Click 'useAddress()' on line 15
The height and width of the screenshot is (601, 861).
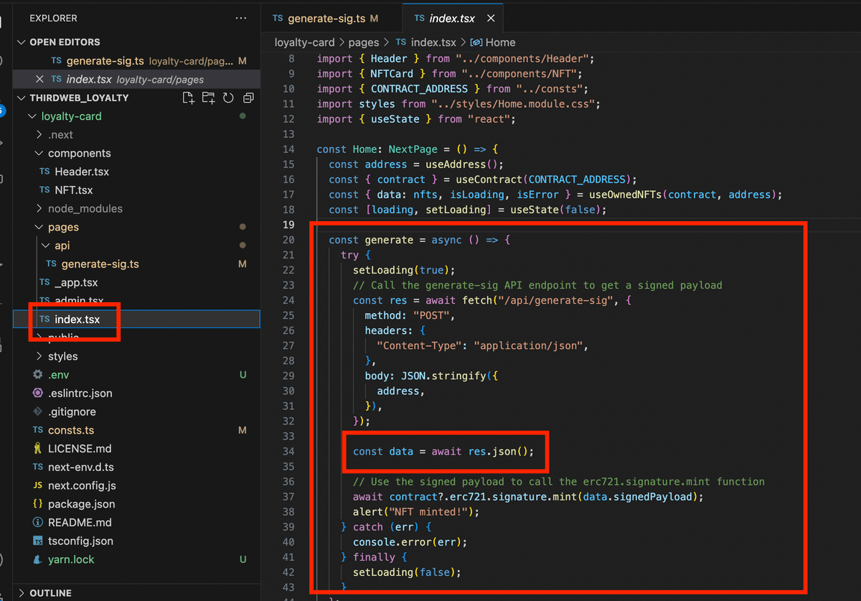pyautogui.click(x=465, y=164)
